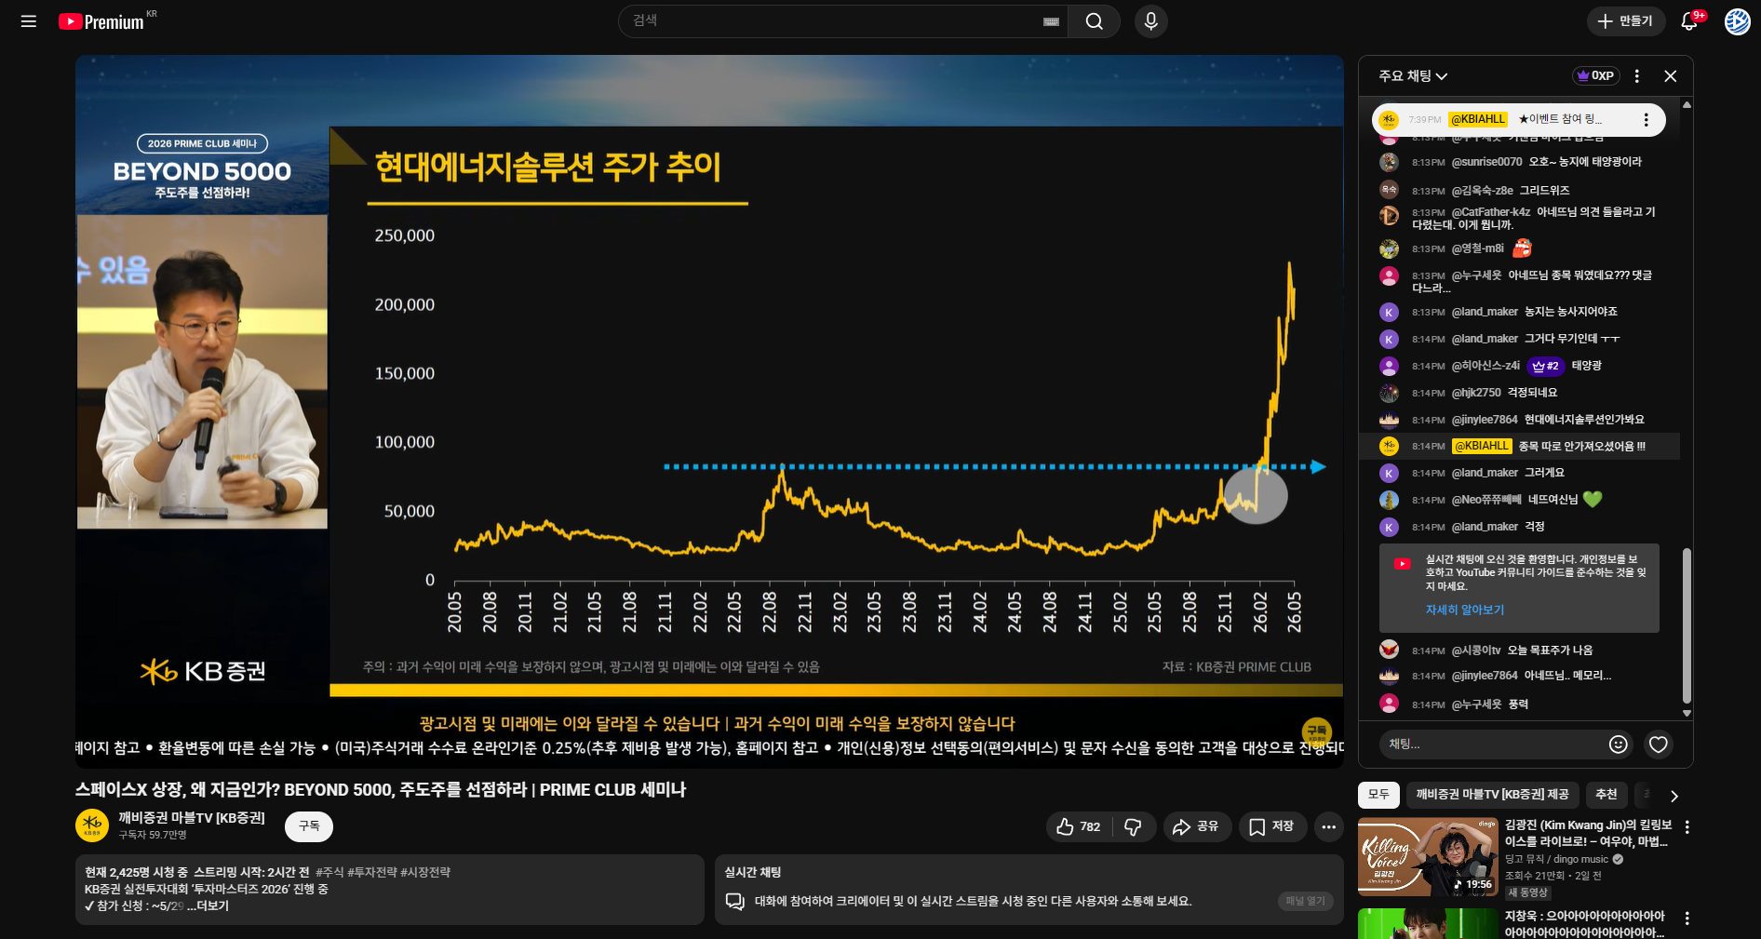Save video to a playlist
Viewport: 1761px width, 939px height.
pos(1272,826)
